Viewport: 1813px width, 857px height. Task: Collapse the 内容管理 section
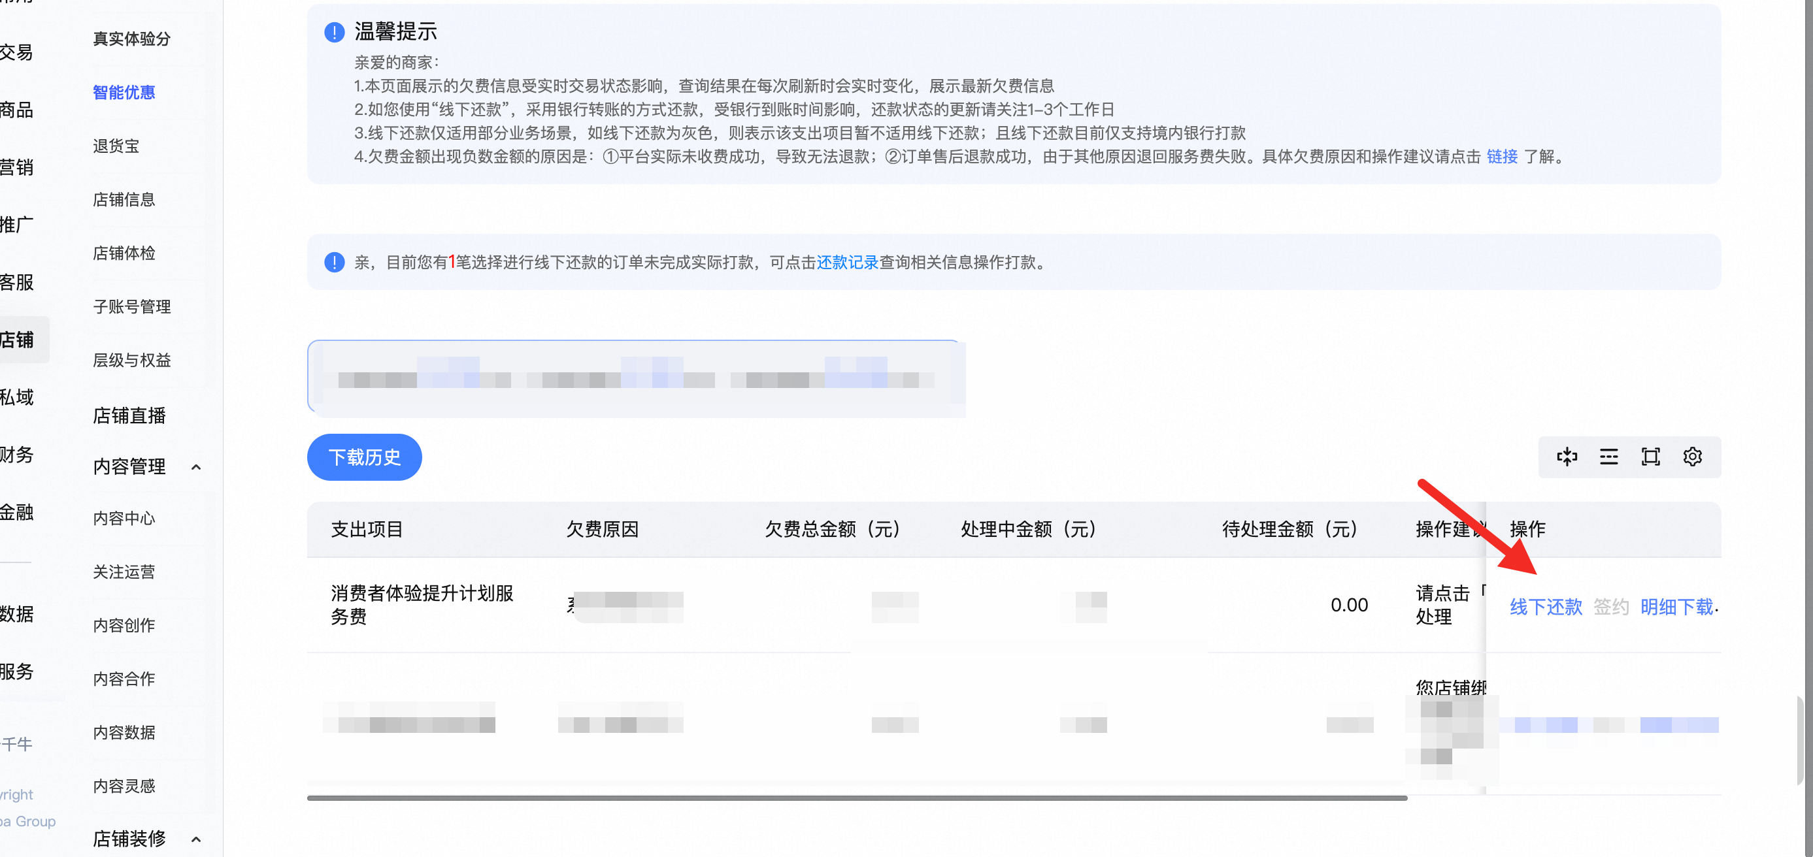tap(196, 466)
